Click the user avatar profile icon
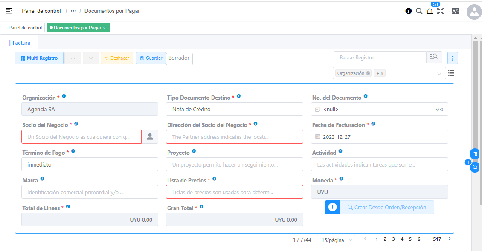Screen dimensions: 482x251 474,12
